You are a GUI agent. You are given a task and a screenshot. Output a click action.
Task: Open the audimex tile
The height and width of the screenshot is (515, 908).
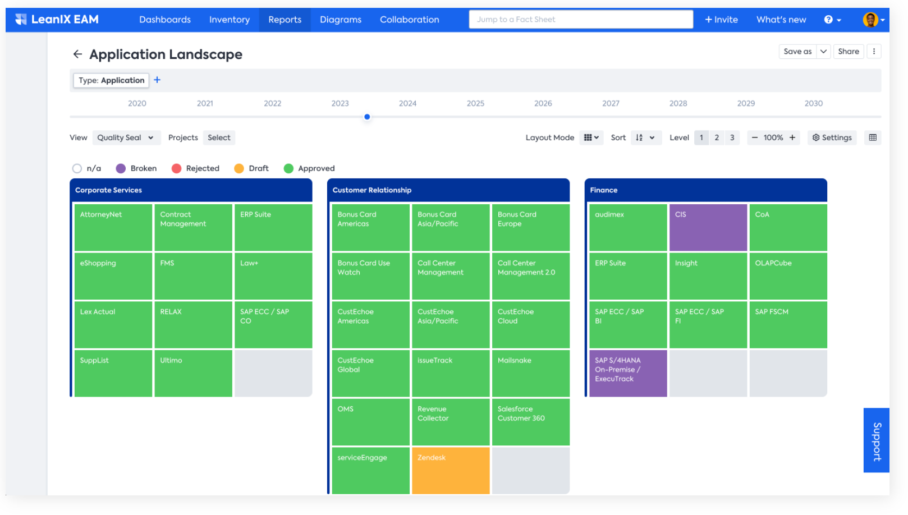point(628,227)
